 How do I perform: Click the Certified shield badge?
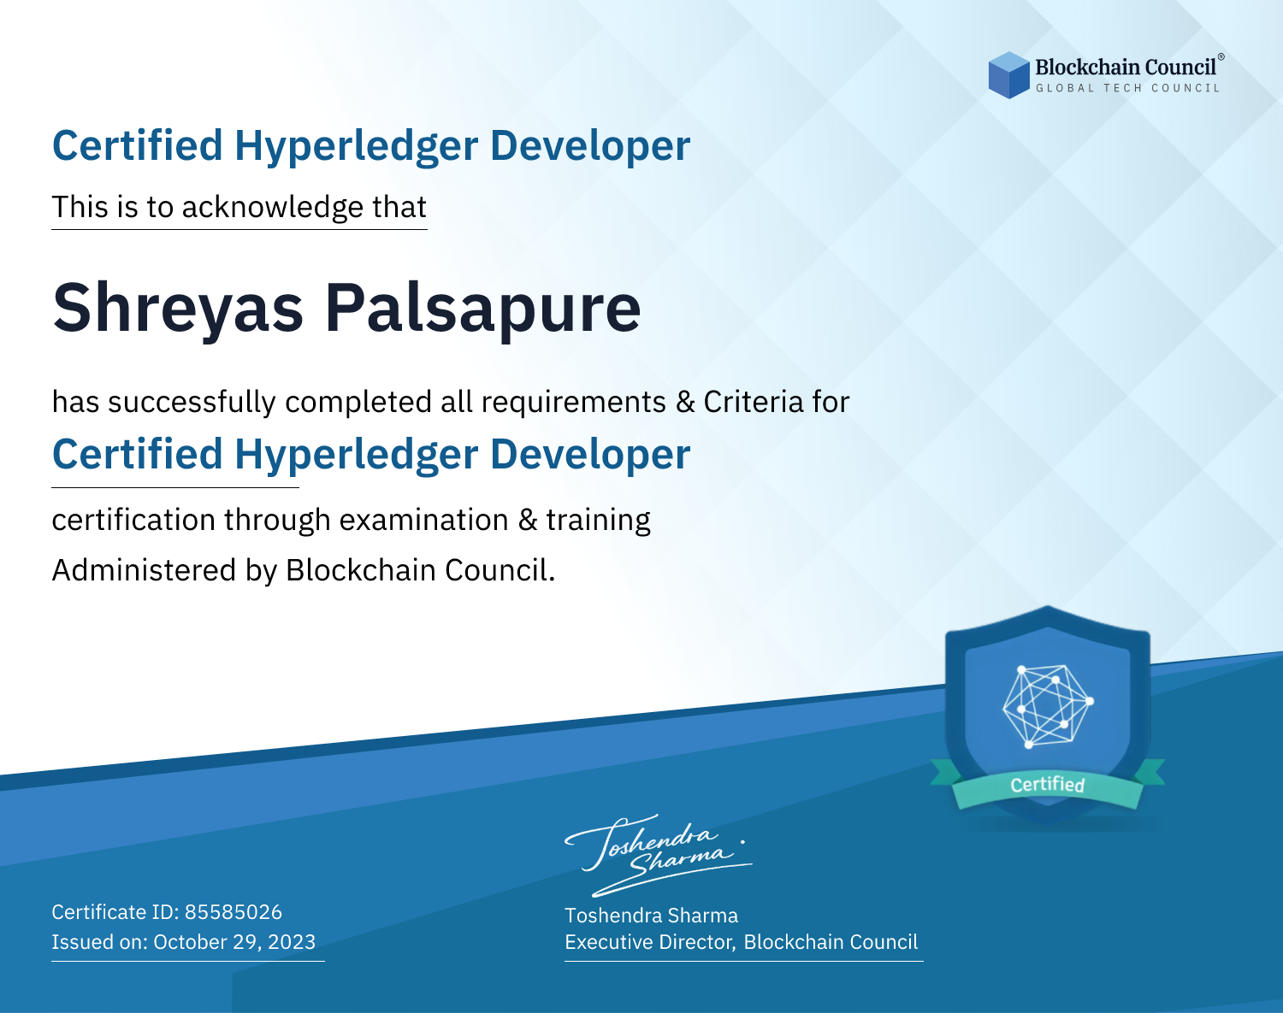point(1048,716)
